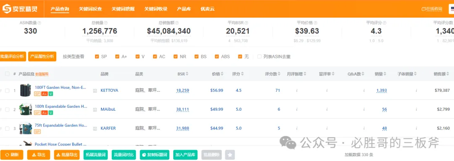
Task: Uncheck the 无 type checkbox
Action: 240,57
